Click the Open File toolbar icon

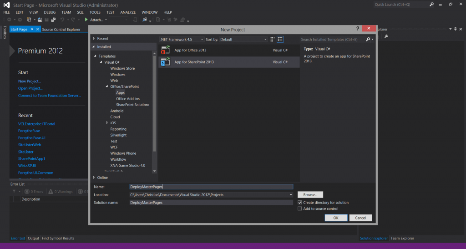pyautogui.click(x=40, y=20)
